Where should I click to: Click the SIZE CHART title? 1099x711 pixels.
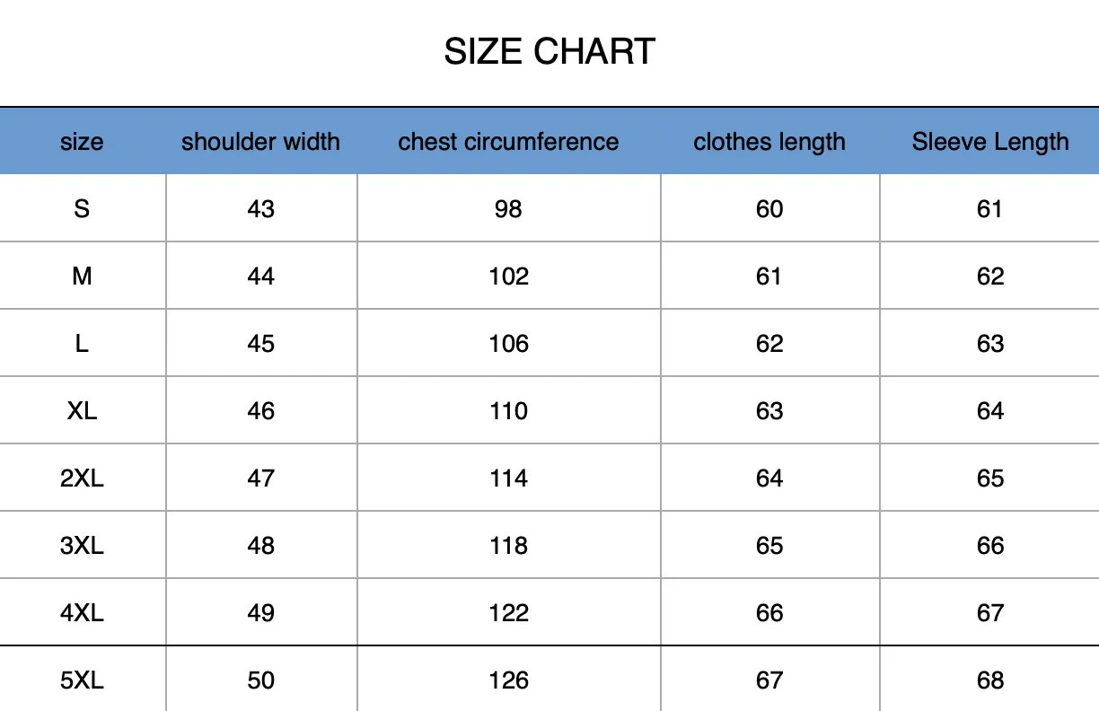click(549, 52)
